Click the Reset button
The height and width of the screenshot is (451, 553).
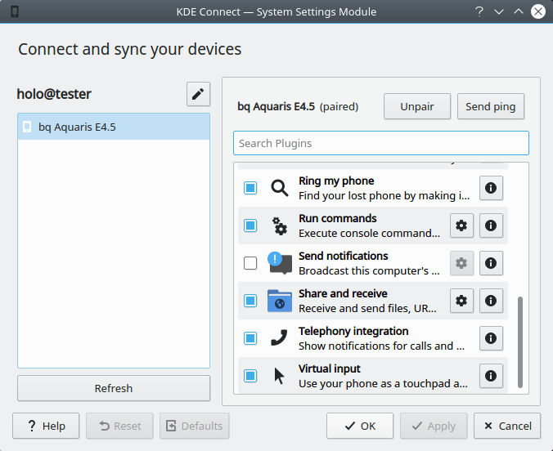click(x=119, y=426)
